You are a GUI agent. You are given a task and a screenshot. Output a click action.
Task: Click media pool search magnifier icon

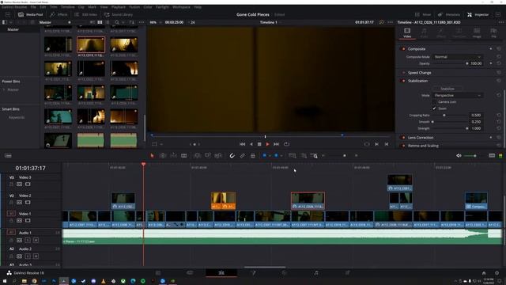pyautogui.click(x=117, y=22)
